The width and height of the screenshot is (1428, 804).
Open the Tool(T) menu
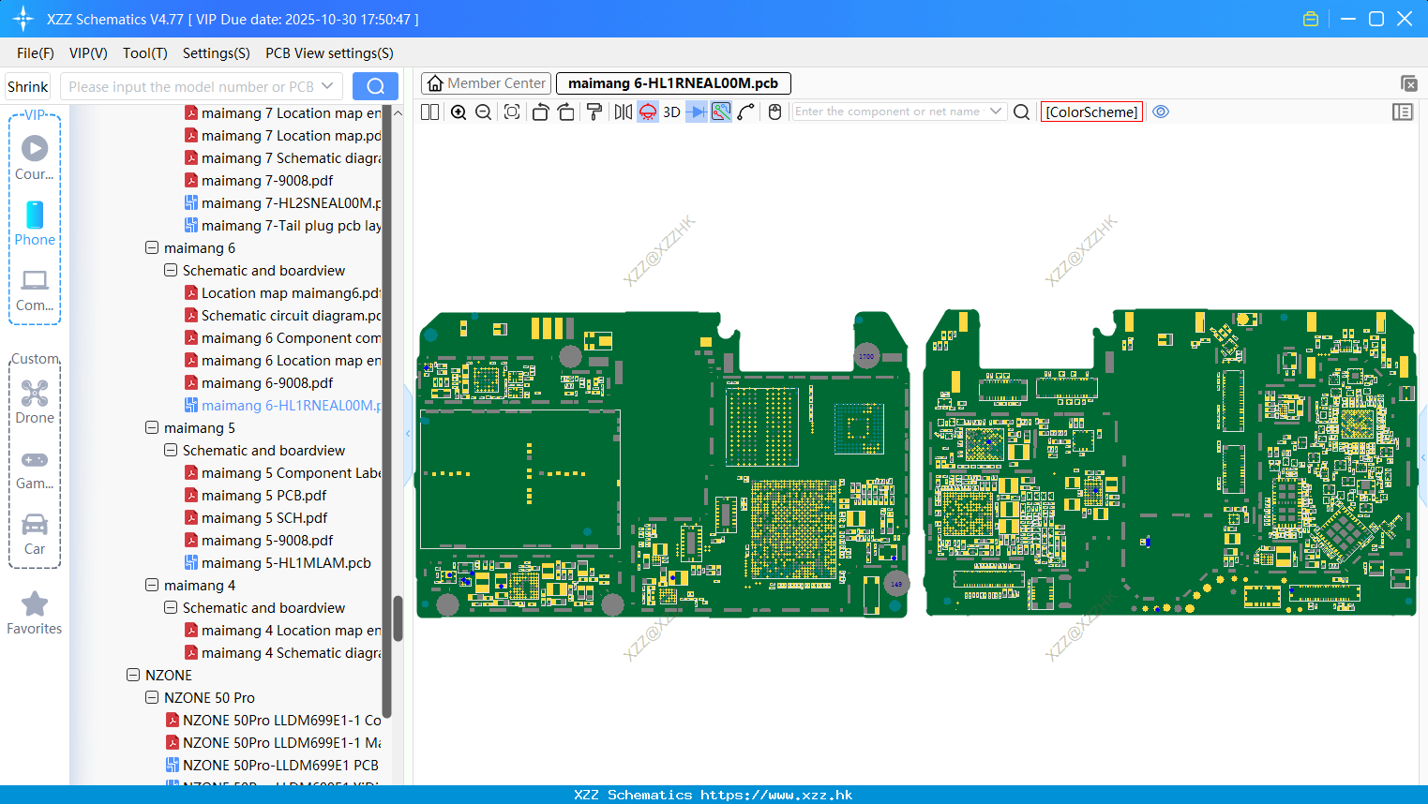pos(145,53)
